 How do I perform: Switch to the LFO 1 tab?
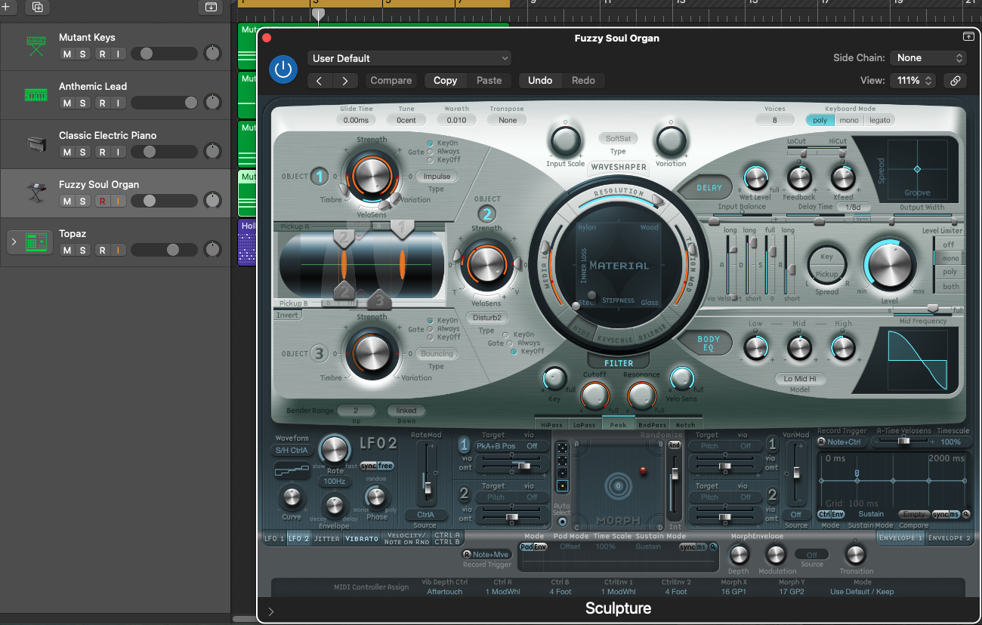tap(273, 539)
